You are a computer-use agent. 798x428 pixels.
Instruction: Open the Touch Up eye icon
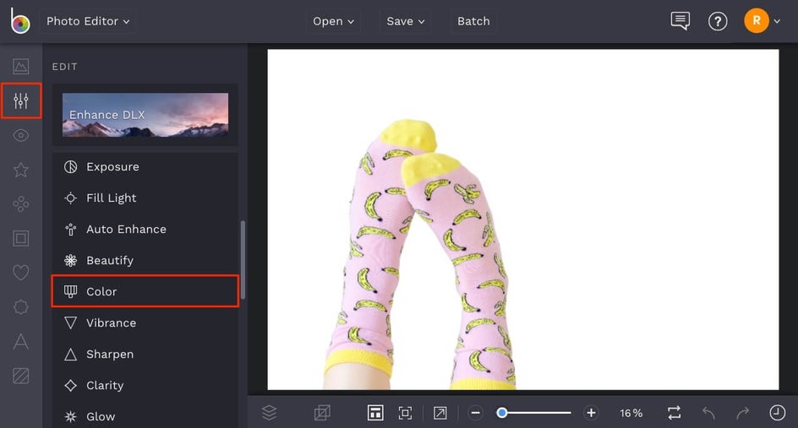pyautogui.click(x=21, y=135)
